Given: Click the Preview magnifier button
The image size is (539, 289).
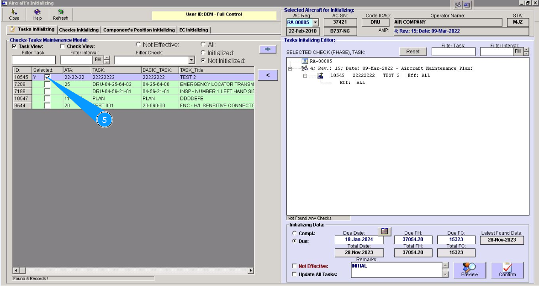Looking at the screenshot, I should pyautogui.click(x=470, y=270).
